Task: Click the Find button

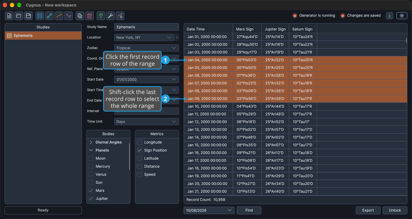Action: (249, 210)
